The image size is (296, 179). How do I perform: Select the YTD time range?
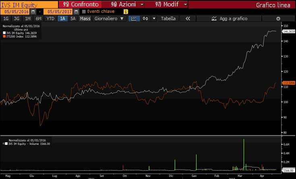click(50, 19)
